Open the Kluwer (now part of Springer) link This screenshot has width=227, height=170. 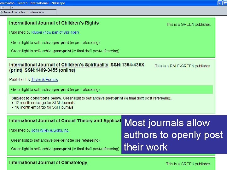tap(55, 32)
